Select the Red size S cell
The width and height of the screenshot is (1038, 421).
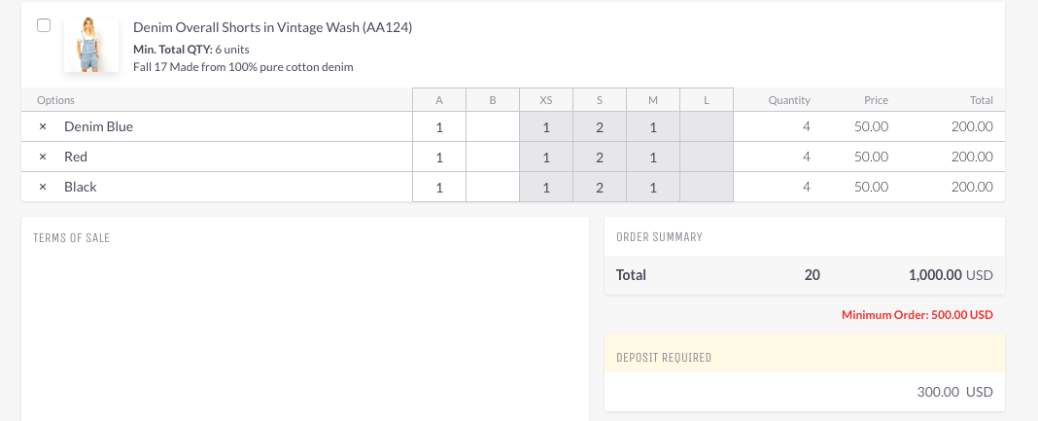coord(600,157)
